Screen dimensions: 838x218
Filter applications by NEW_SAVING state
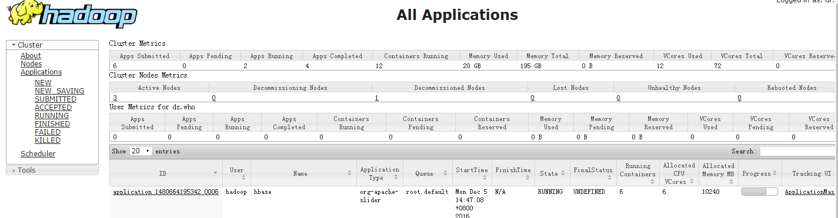pos(59,91)
